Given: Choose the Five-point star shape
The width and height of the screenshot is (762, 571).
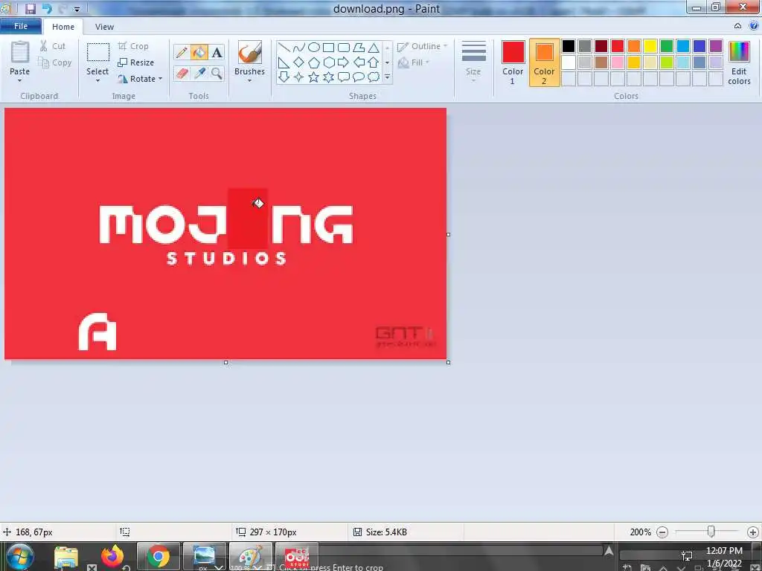Looking at the screenshot, I should 314,77.
